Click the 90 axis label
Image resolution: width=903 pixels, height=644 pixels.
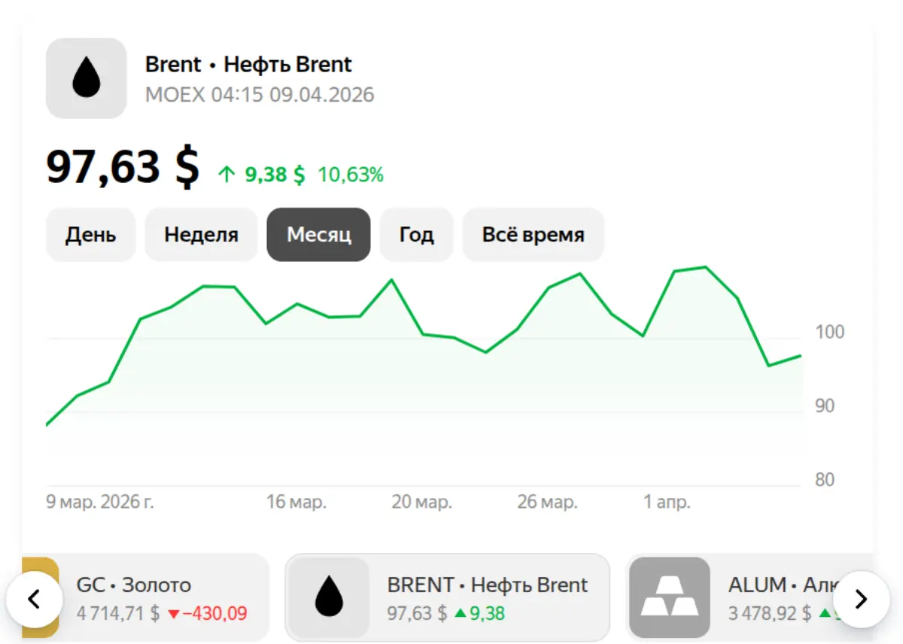(825, 406)
